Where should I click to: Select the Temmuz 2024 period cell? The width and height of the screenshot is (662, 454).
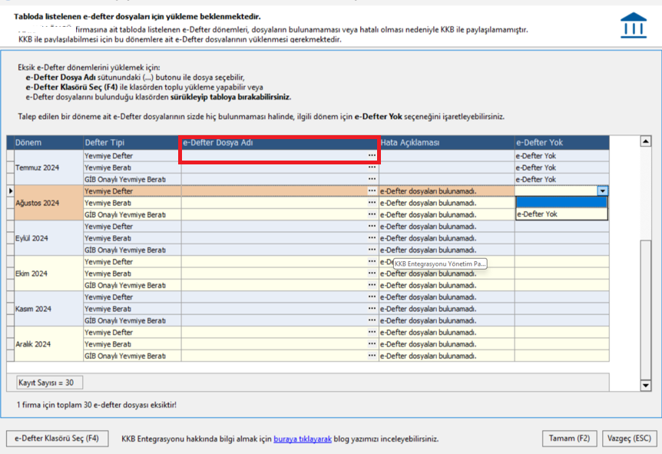[x=48, y=167]
